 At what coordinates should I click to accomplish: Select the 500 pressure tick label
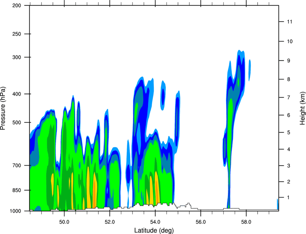17,122
